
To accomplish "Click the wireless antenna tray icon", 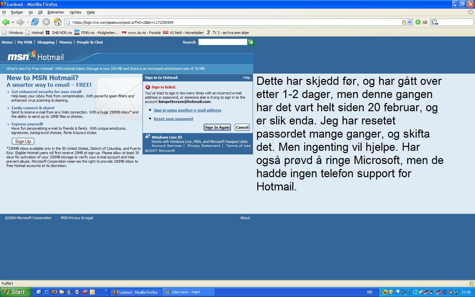I will click(409, 292).
